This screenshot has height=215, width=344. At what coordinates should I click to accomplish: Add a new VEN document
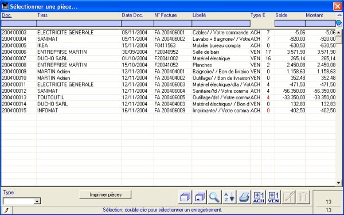click(273, 197)
